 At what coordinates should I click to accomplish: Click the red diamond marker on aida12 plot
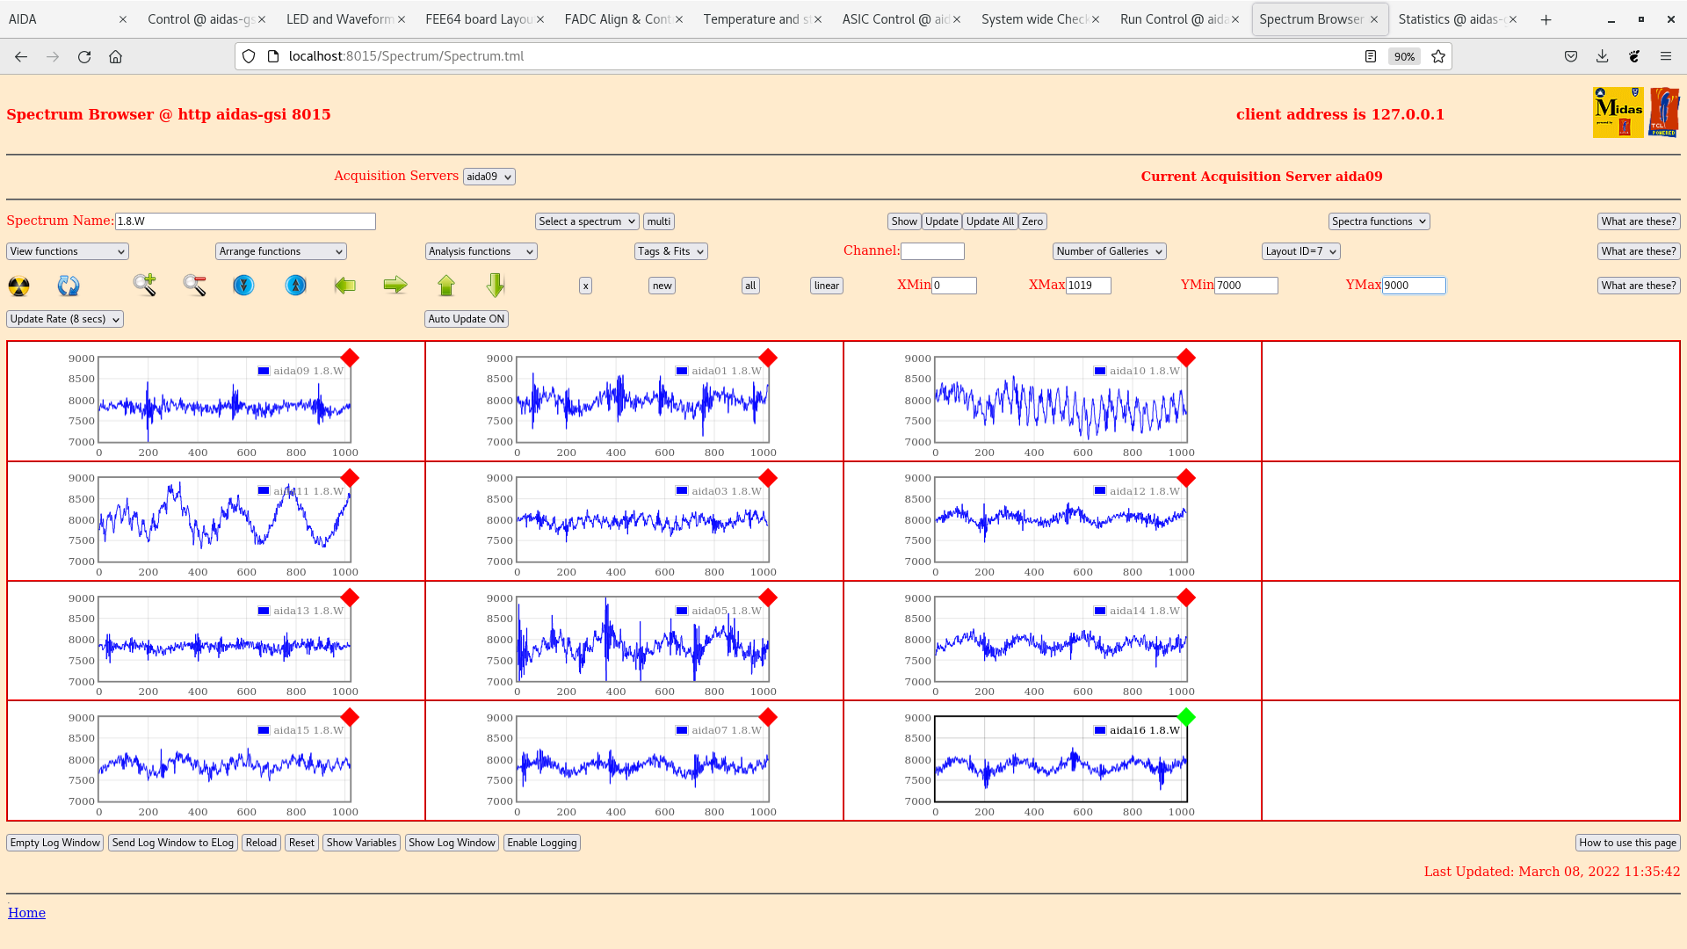[x=1186, y=478]
